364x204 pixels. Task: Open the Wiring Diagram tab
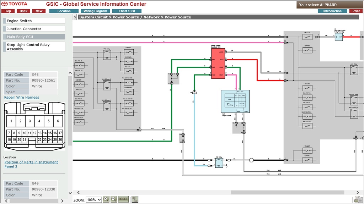[95, 11]
